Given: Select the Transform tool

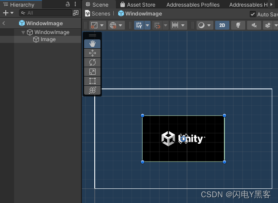Looking at the screenshot, I should pos(92,90).
